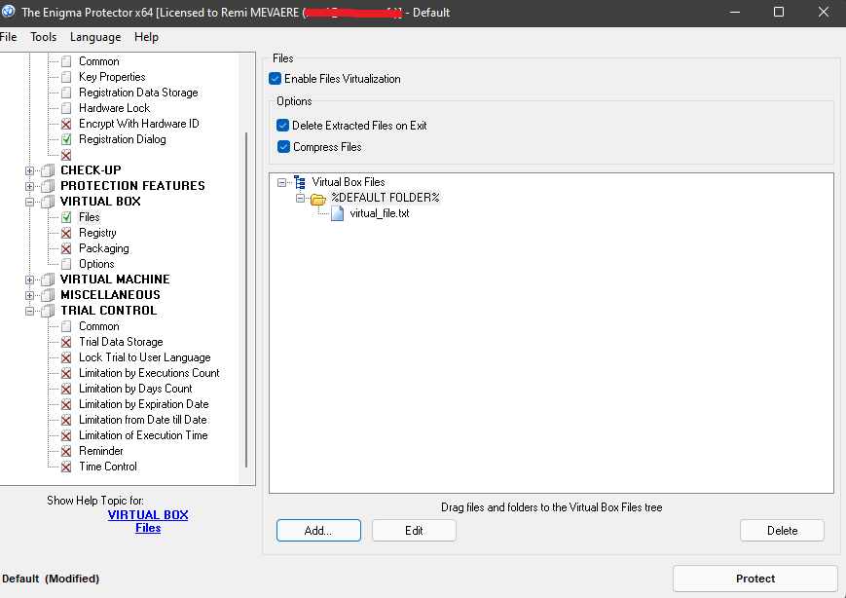This screenshot has height=598, width=846.
Task: Expand the PROTECTION FEATURES section
Action: 30,186
